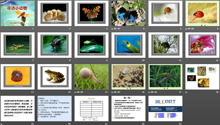Select the 第1PPT closing slide 23
This screenshot has height=125, width=220.
[x=165, y=108]
